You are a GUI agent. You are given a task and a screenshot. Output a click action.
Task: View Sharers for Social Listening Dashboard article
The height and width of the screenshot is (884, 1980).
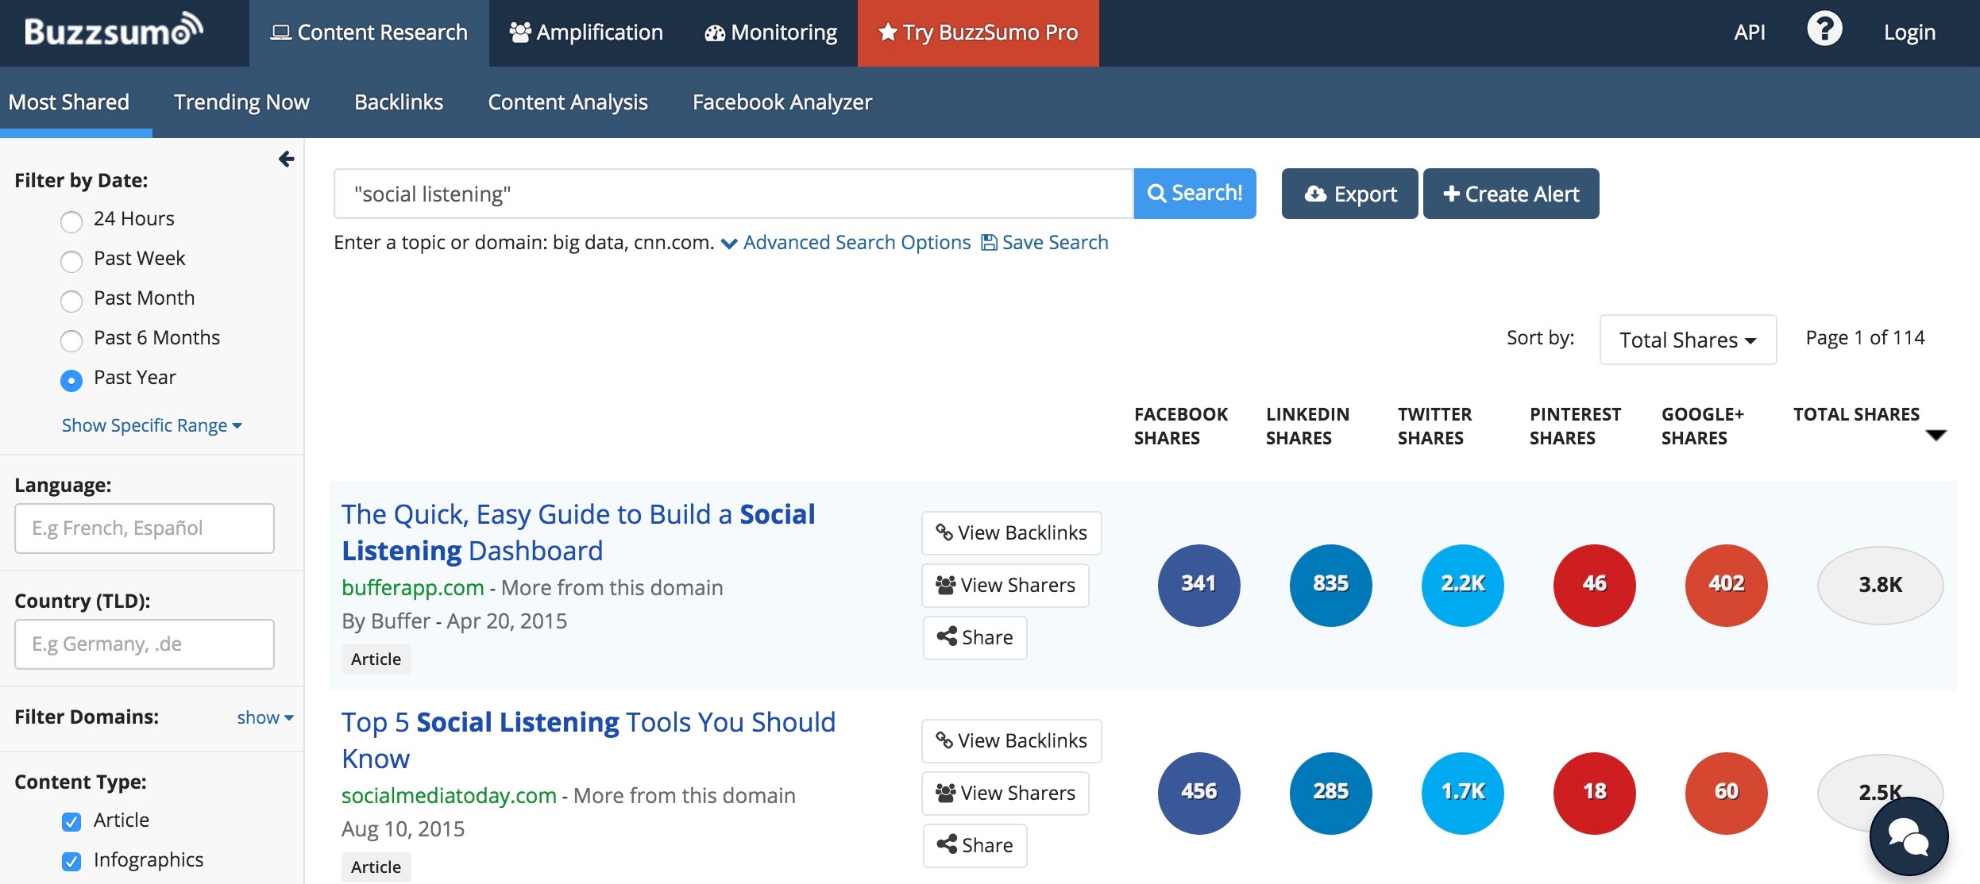1005,585
